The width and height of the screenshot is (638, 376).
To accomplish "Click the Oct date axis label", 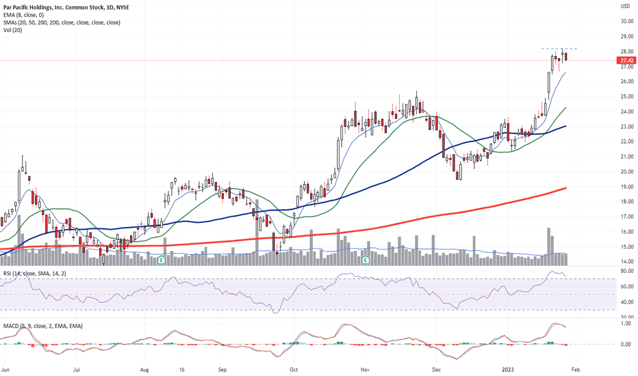I will click(294, 370).
